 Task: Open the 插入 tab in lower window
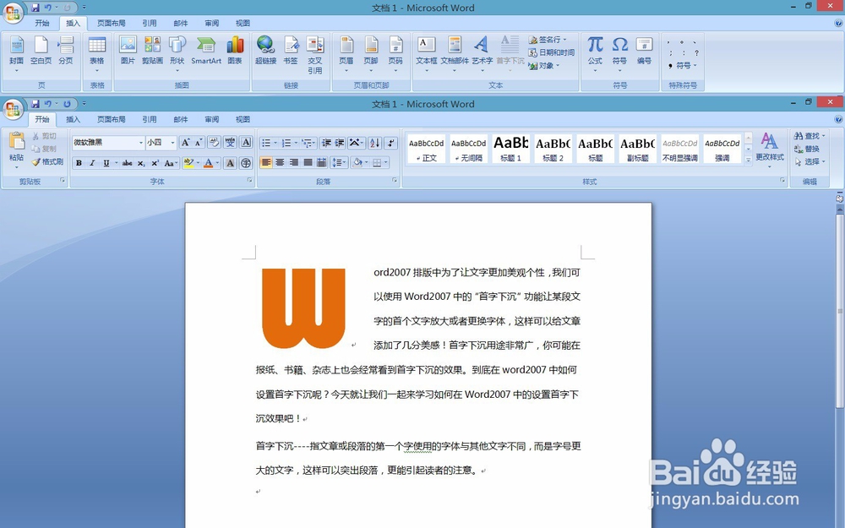point(73,120)
